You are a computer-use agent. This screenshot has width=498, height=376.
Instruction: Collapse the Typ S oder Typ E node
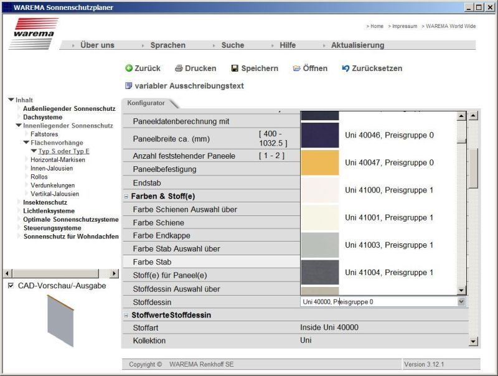click(34, 151)
